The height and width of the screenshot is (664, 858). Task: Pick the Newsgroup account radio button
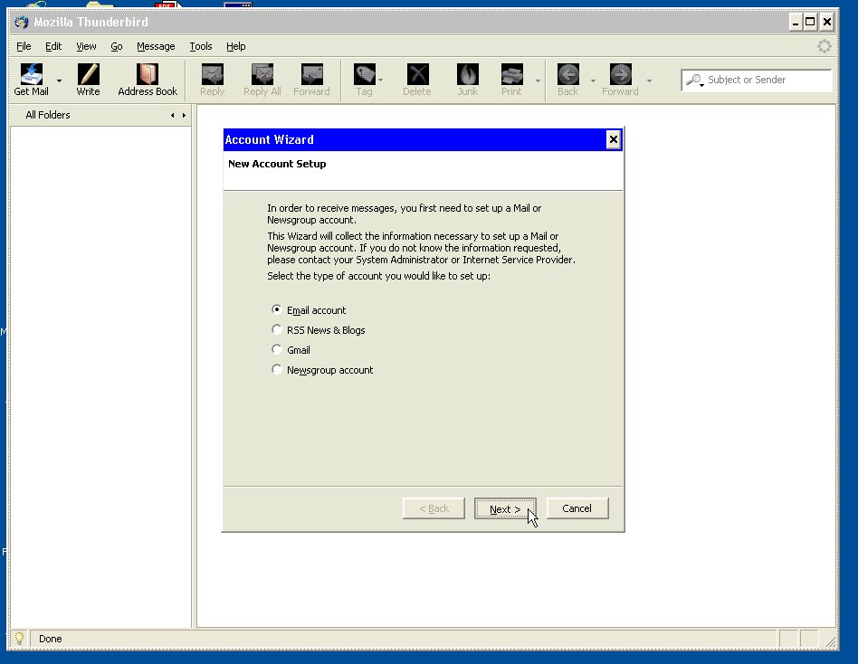277,369
